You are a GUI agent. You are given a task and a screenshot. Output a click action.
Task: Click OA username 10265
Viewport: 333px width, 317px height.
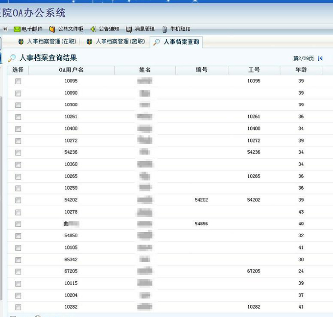pos(71,176)
